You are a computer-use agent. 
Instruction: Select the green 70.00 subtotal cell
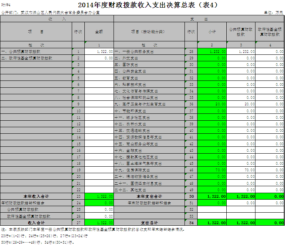tap(212, 170)
